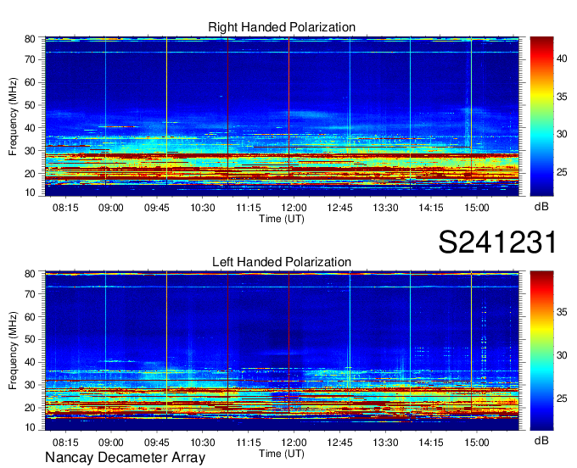Image resolution: width=577 pixels, height=468 pixels.
Task: Click the '80' frequency tick of Left Handed plot
Action: click(x=30, y=274)
